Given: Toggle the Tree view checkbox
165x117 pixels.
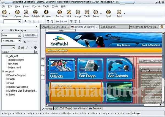Looking at the screenshot, I should [x=25, y=42].
